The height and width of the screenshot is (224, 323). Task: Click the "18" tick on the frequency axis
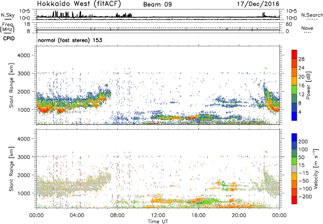click(x=27, y=24)
